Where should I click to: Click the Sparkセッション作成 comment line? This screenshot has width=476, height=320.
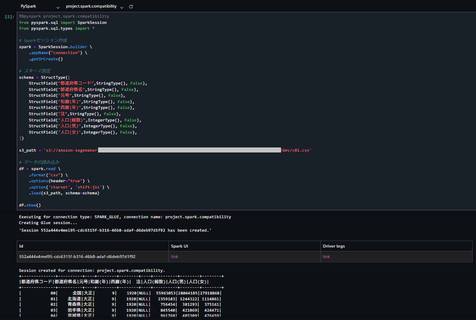point(43,40)
